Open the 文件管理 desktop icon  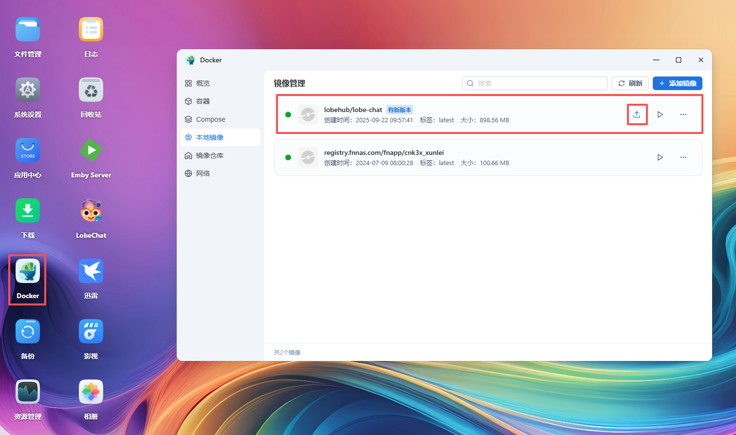28,30
